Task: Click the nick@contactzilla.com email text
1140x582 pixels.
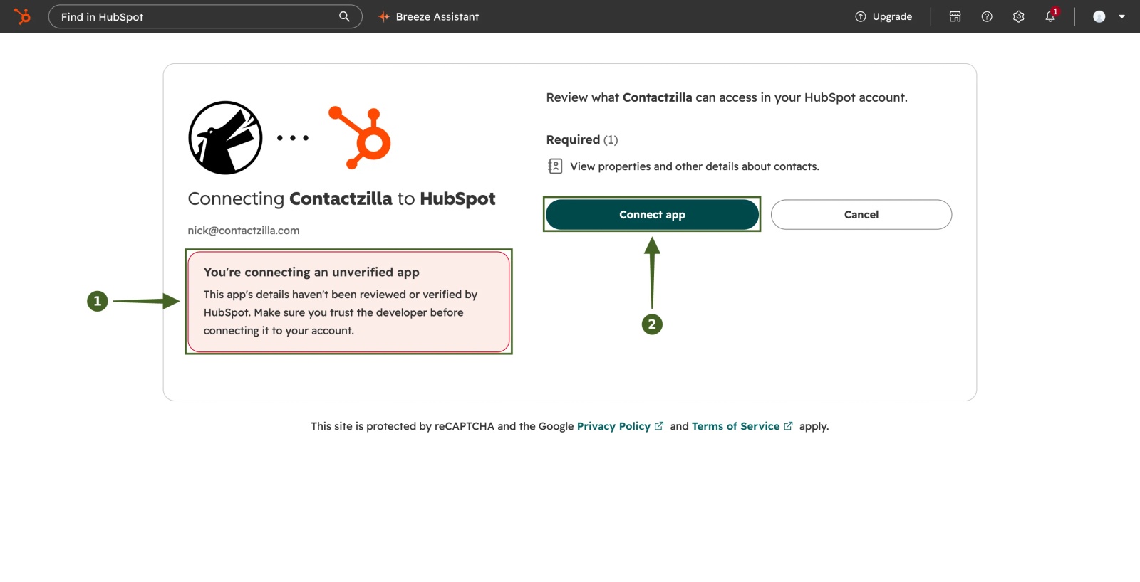Action: tap(244, 231)
